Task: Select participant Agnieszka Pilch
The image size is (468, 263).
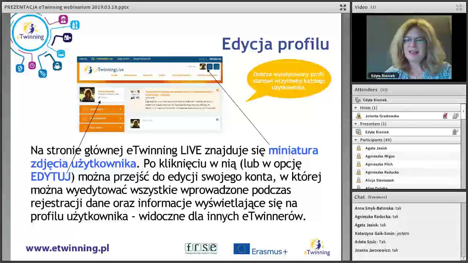Action: click(379, 164)
